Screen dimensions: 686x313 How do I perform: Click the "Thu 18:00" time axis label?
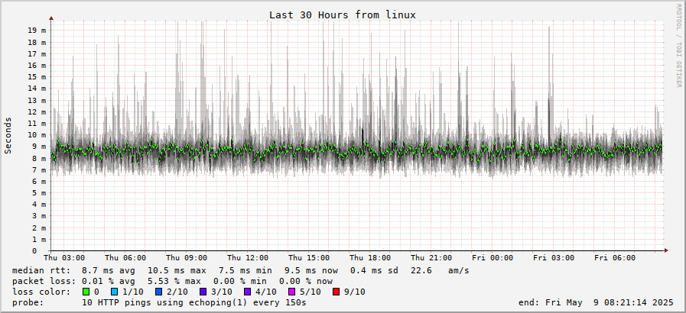(x=370, y=258)
